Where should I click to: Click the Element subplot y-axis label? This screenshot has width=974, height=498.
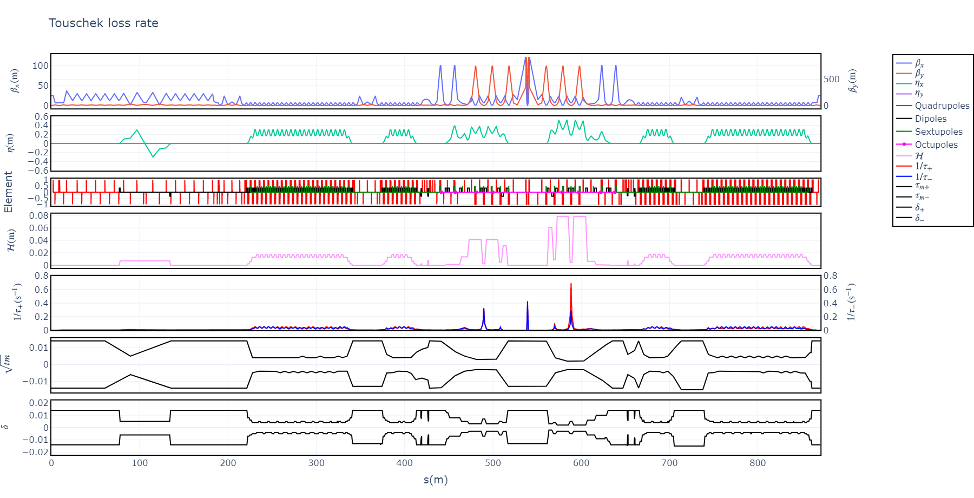coord(8,192)
